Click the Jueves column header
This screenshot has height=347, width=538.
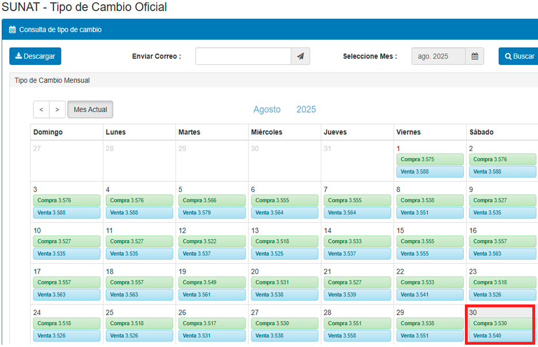coord(335,132)
